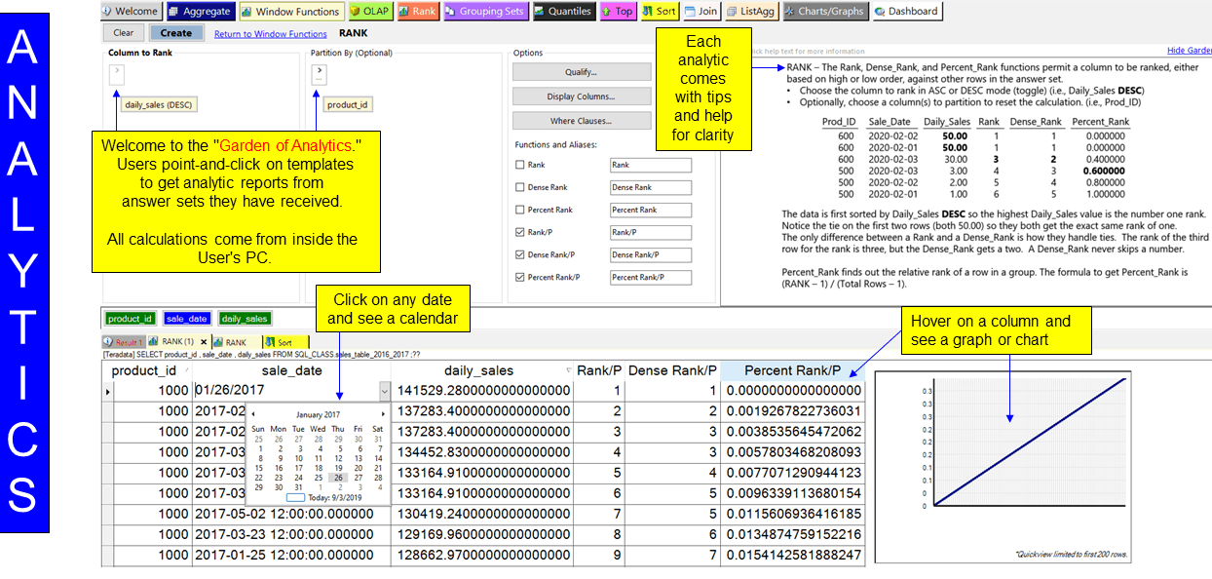Viewport: 1212px width, 579px height.
Task: Click the blue sale_date column tag
Action: (186, 319)
